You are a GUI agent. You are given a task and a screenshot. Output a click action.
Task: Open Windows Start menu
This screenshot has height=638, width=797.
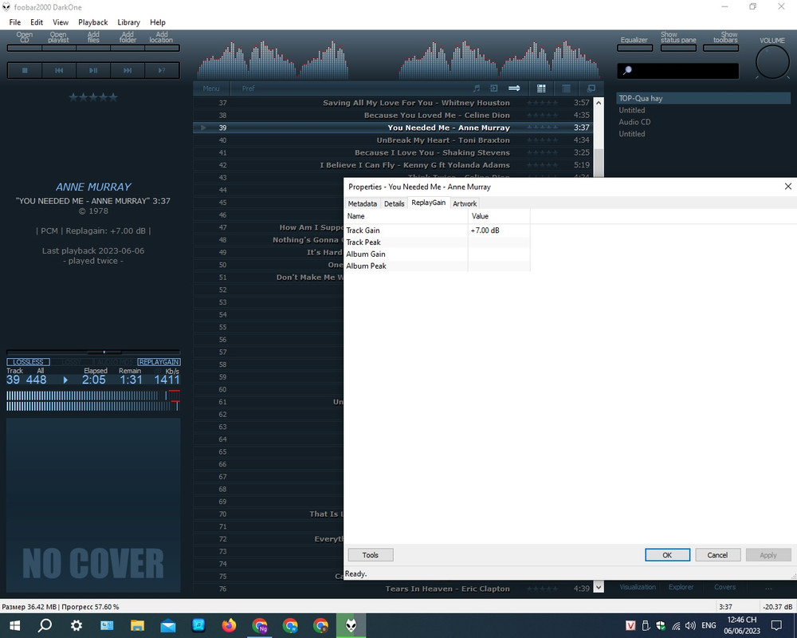coord(14,625)
